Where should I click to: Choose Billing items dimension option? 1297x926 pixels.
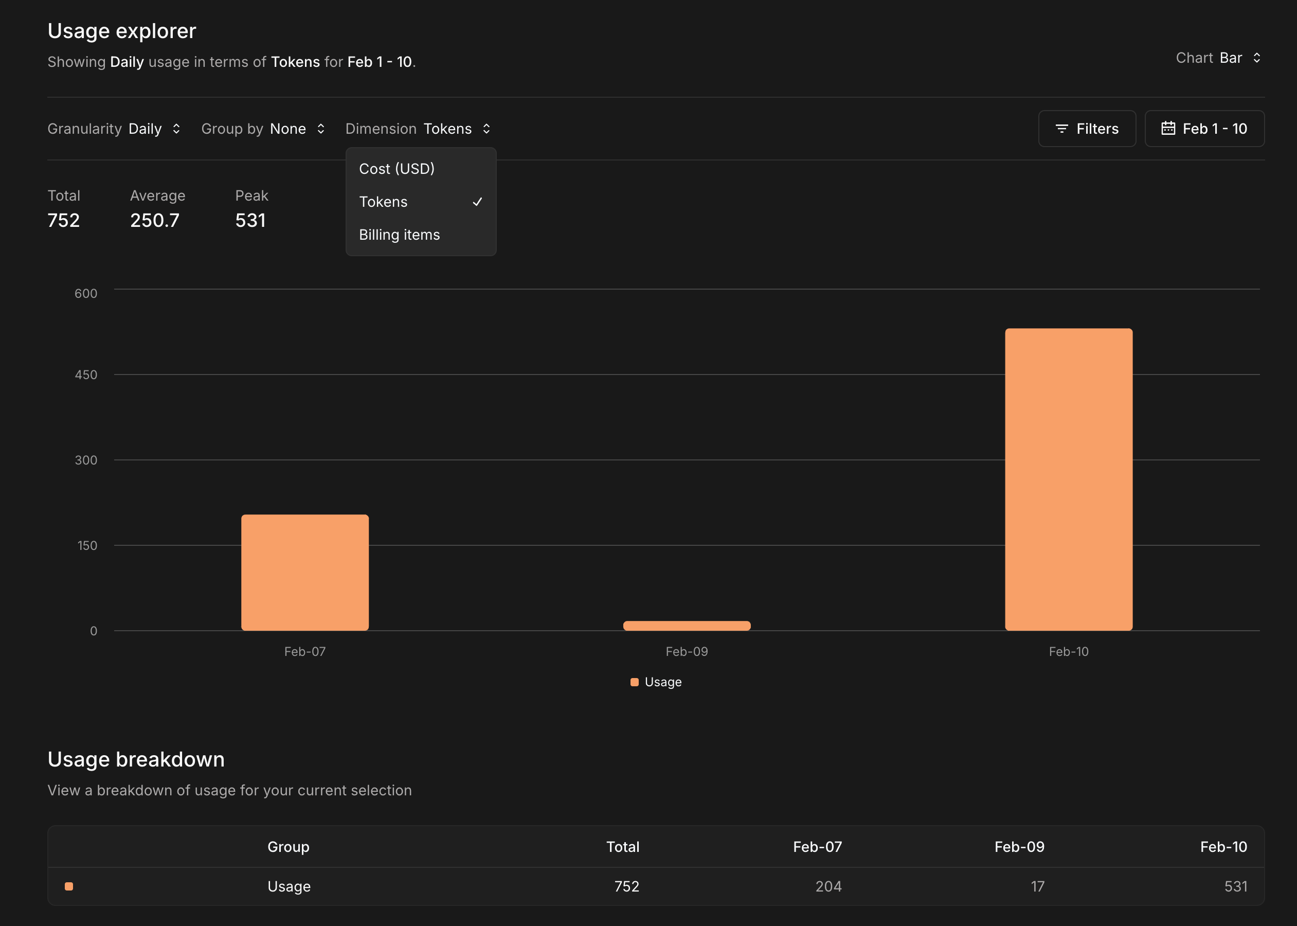click(400, 235)
